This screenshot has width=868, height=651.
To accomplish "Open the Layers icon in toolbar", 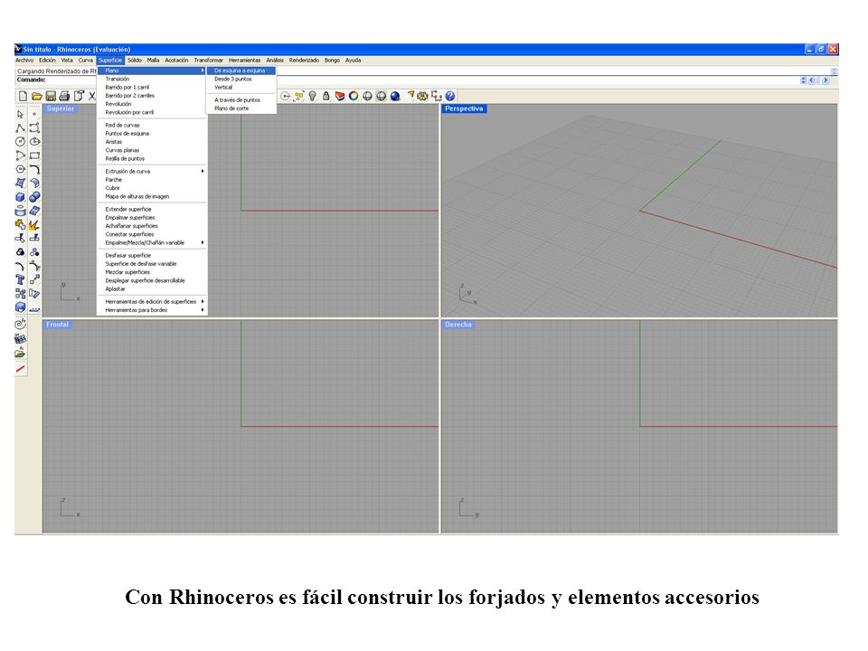I will (x=340, y=97).
